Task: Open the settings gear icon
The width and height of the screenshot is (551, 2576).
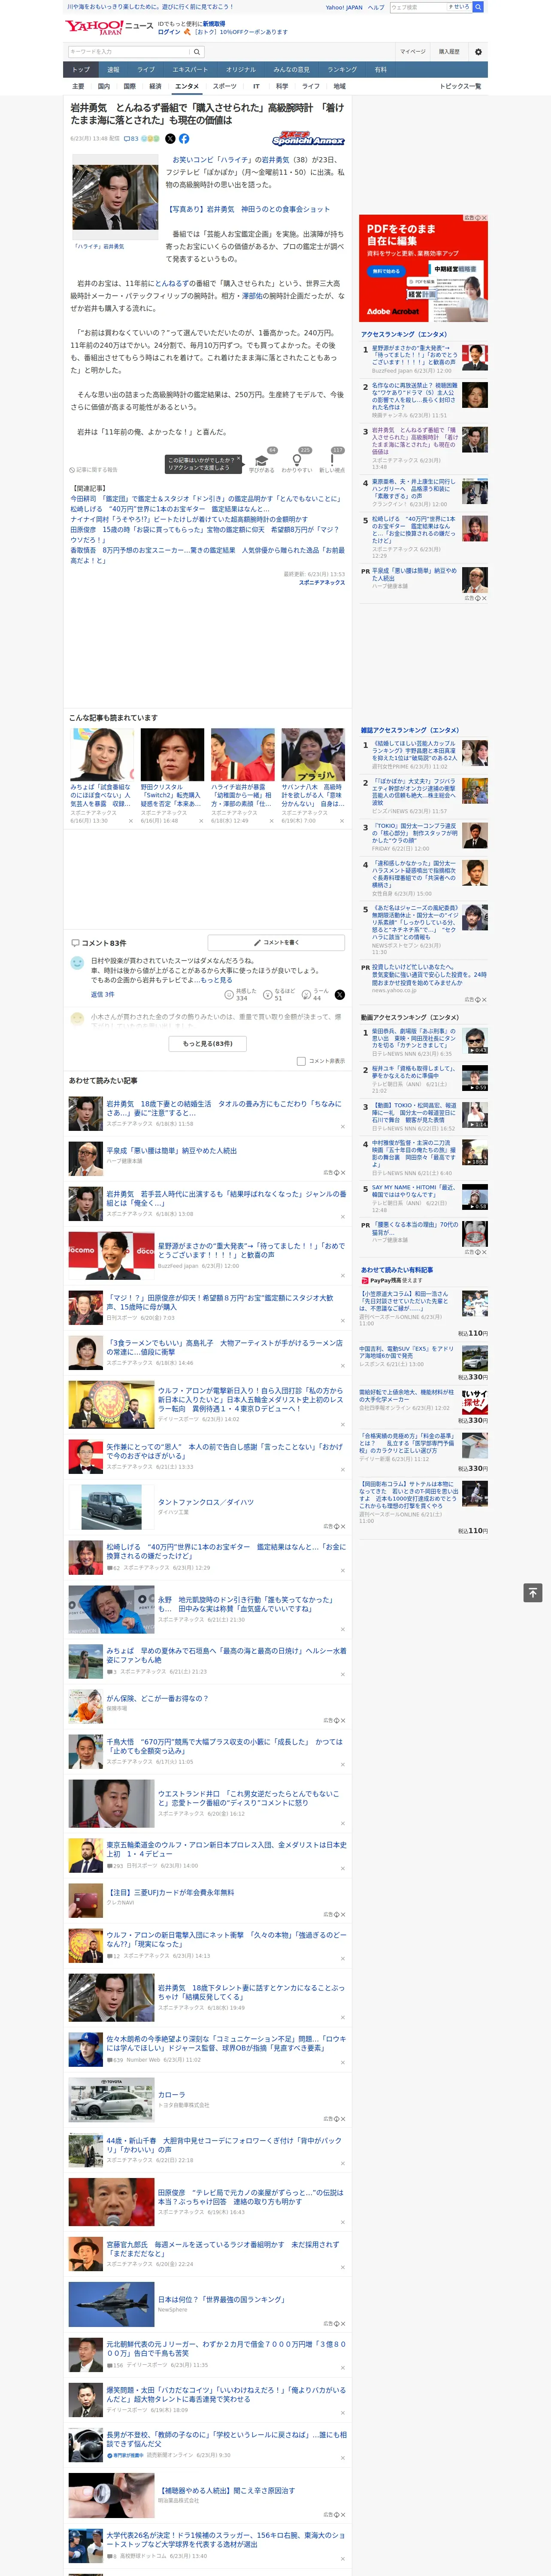Action: (478, 51)
